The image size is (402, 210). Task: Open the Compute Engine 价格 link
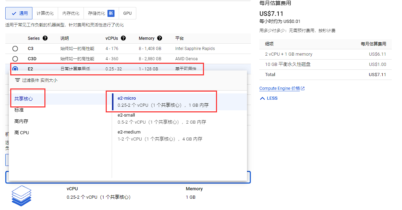pyautogui.click(x=279, y=88)
